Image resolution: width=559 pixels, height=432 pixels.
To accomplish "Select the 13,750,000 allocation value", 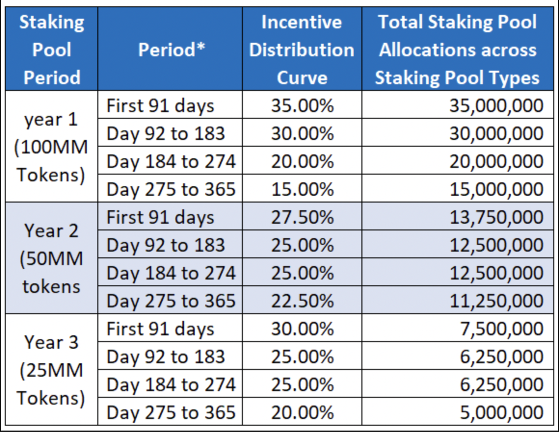I will tap(496, 217).
